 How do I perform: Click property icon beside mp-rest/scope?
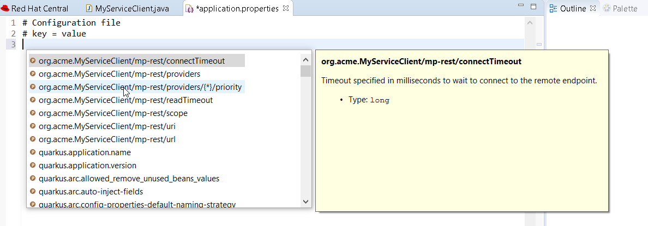(x=33, y=113)
